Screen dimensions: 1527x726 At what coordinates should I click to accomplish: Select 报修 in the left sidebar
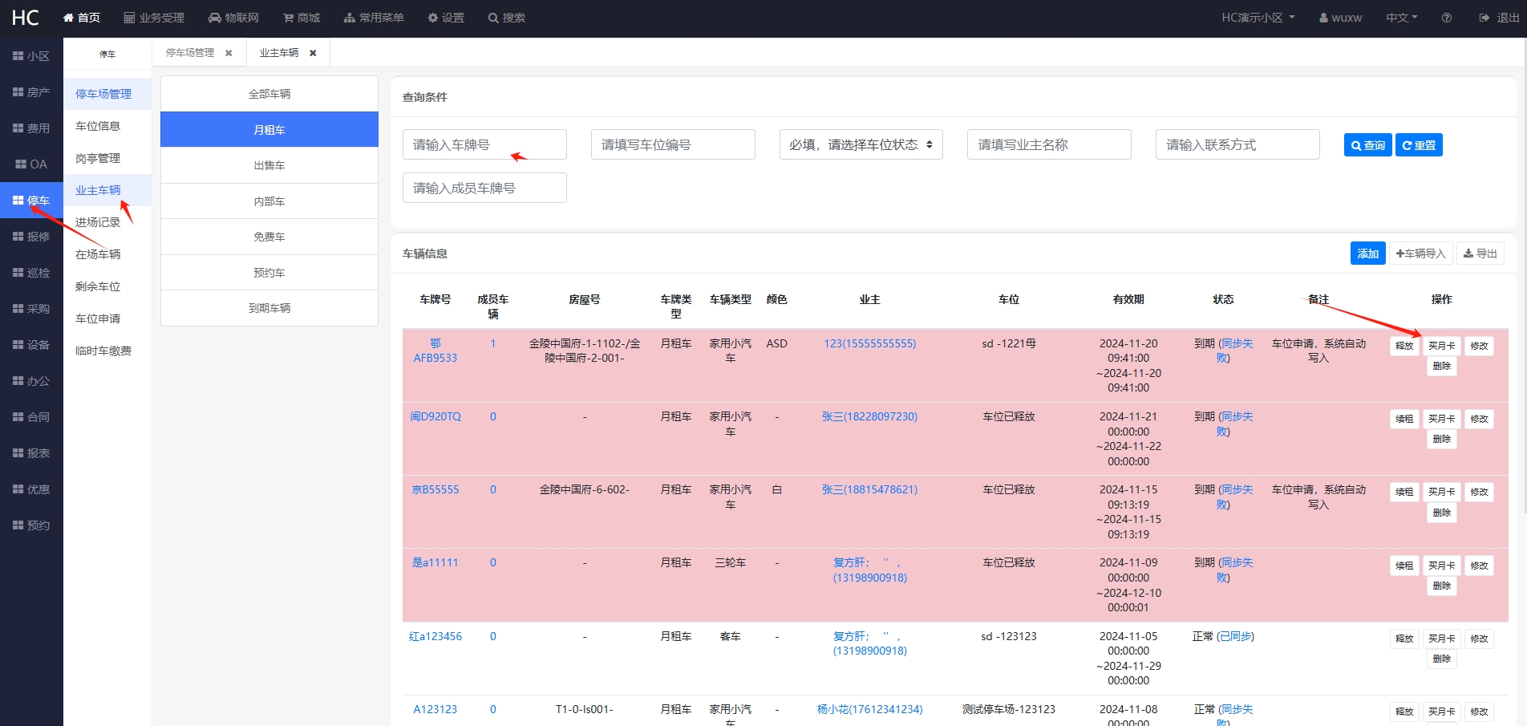(x=31, y=237)
